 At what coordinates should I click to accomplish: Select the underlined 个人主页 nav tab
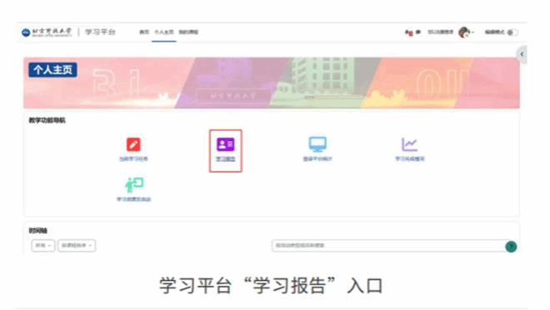tap(164, 32)
